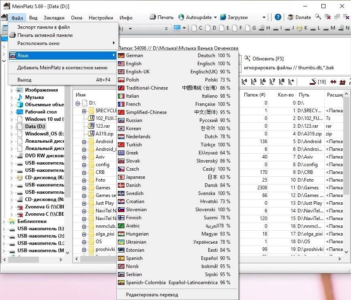Select Ukrainian language option
This screenshot has height=300, width=351.
178,242
